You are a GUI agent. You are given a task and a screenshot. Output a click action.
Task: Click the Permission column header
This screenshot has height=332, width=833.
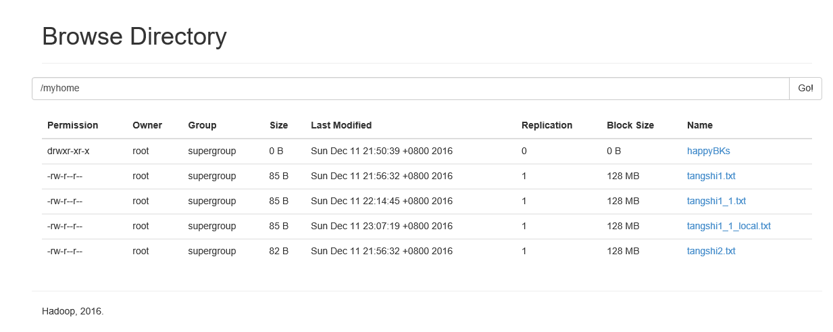(x=72, y=125)
